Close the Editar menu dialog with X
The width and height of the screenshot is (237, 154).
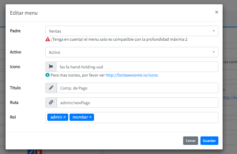pyautogui.click(x=216, y=12)
